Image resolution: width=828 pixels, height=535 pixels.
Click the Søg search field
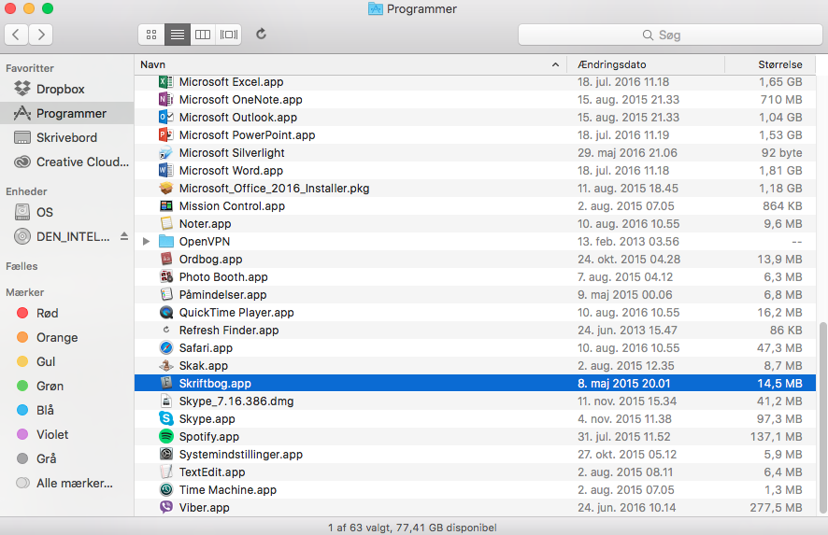(x=669, y=35)
